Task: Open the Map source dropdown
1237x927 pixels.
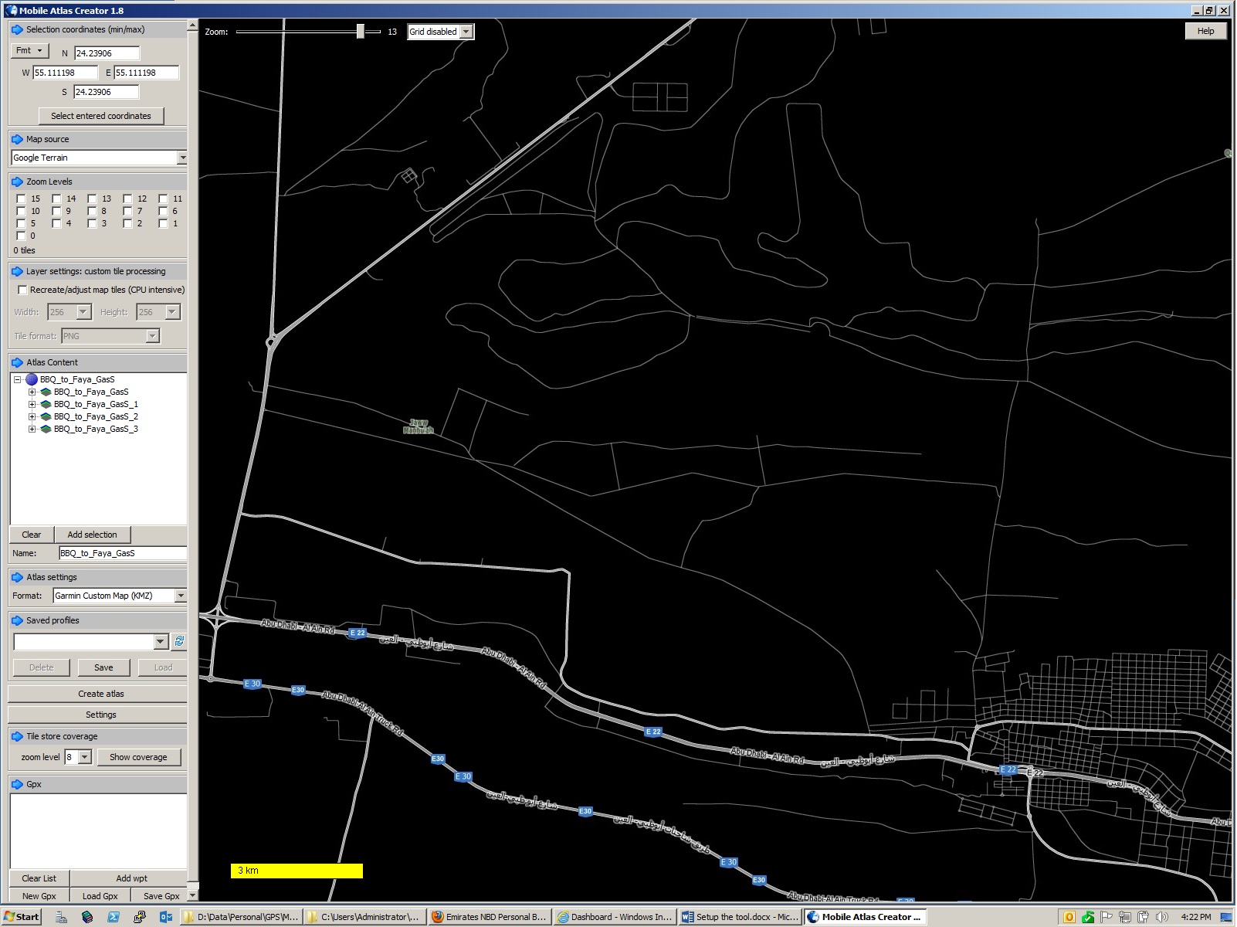Action: [182, 158]
